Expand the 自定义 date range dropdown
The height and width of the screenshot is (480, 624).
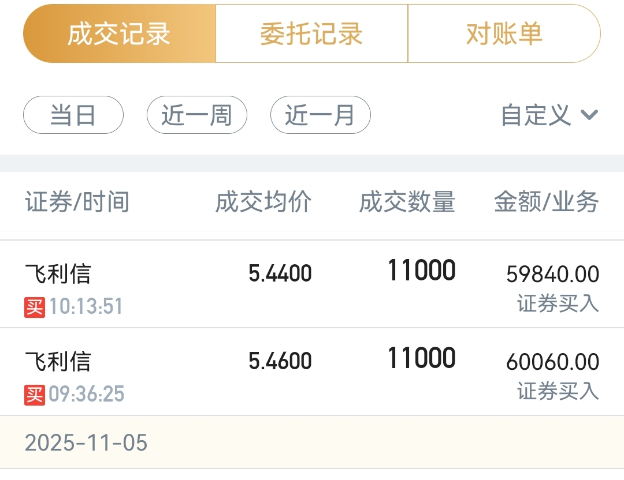[536, 115]
